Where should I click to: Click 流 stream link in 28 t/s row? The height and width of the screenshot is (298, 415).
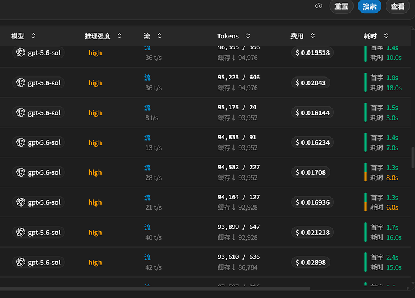click(x=147, y=168)
